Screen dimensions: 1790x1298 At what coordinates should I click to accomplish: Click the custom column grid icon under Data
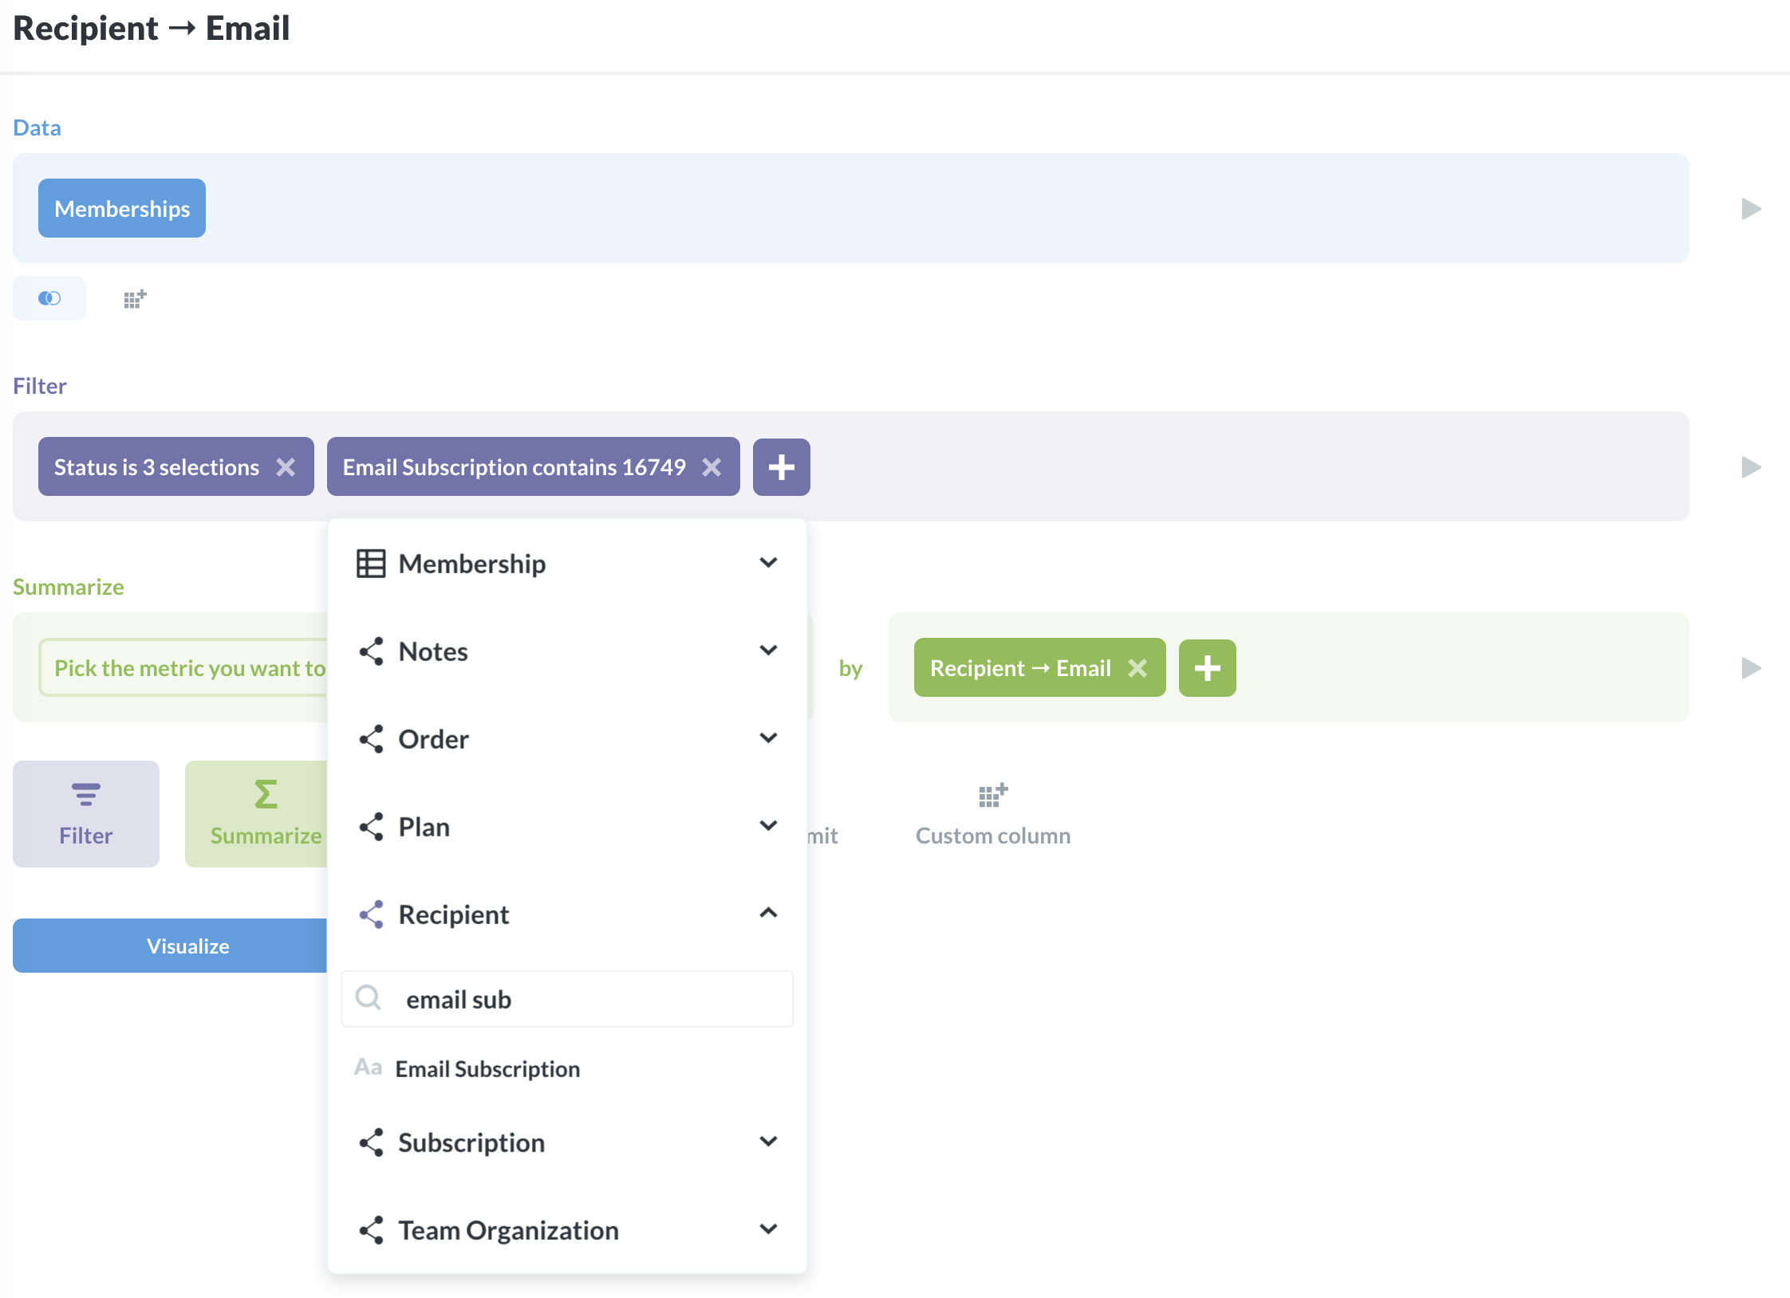(135, 299)
